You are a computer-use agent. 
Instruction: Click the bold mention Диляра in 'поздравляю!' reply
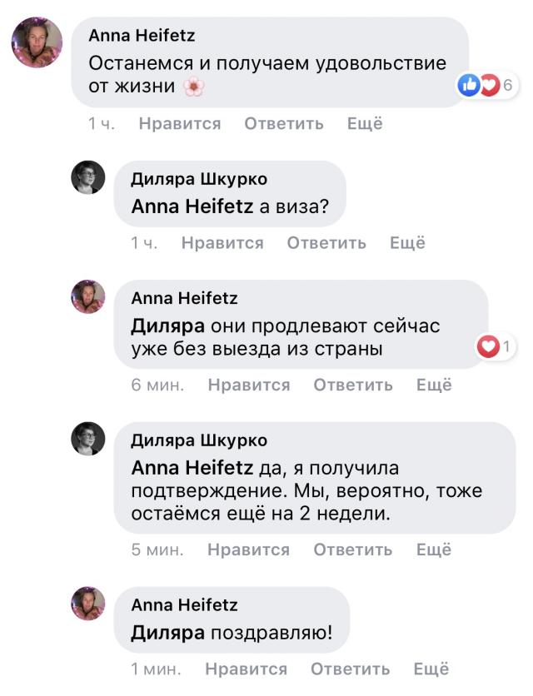167,633
